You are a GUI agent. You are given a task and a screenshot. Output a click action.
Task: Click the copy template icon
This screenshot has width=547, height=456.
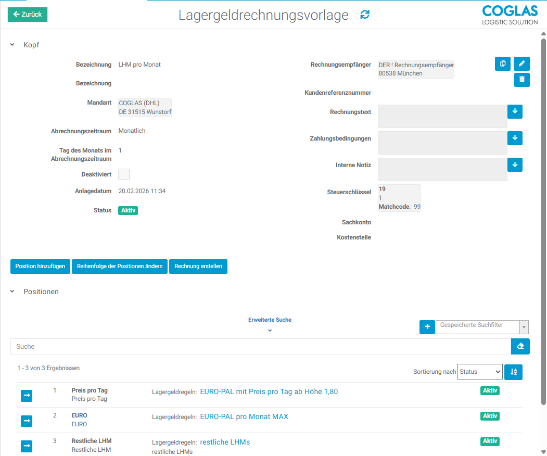(x=502, y=64)
